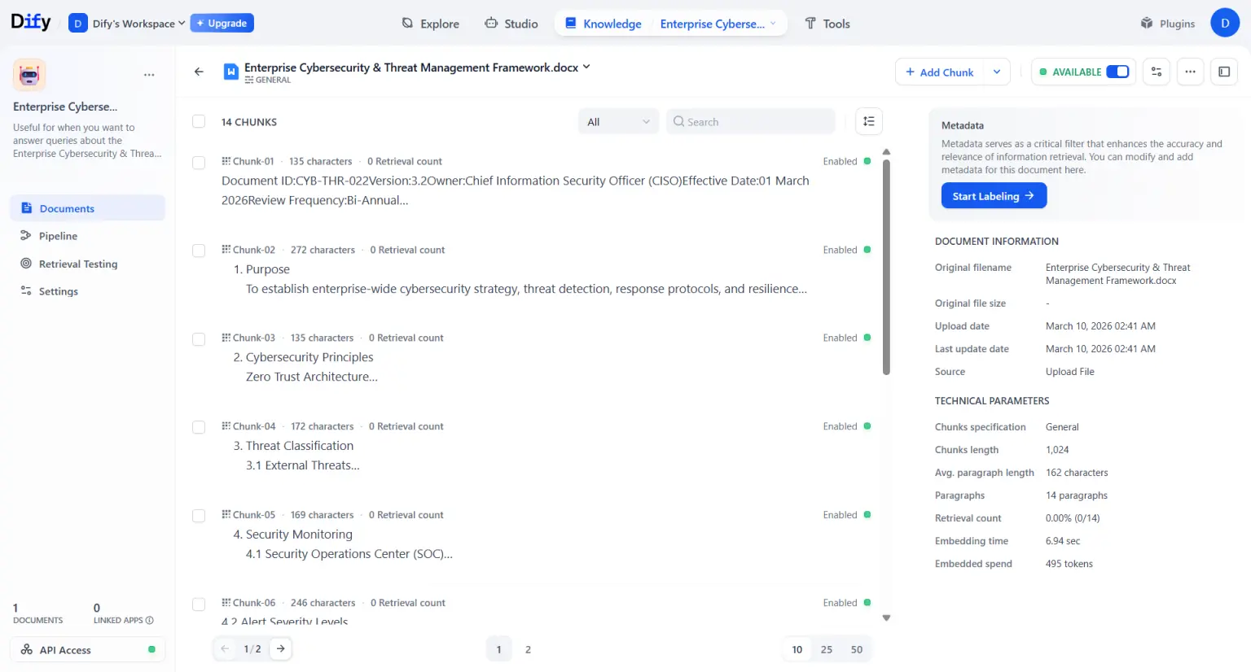Open the Studio tab
The height and width of the screenshot is (672, 1251).
(x=511, y=24)
